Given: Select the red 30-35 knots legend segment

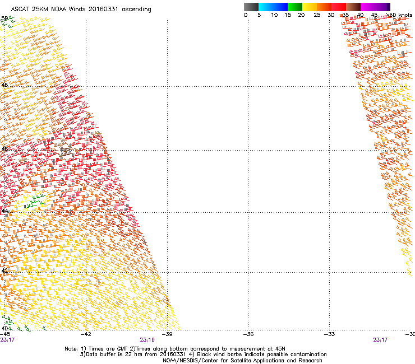Looking at the screenshot, I should point(339,7).
